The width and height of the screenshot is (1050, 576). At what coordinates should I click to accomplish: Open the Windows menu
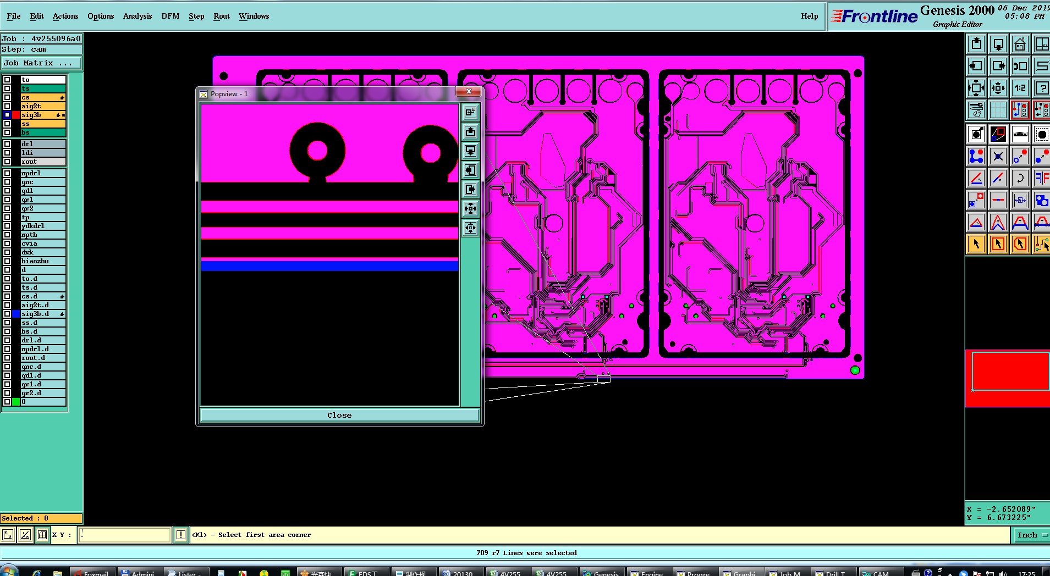click(254, 16)
